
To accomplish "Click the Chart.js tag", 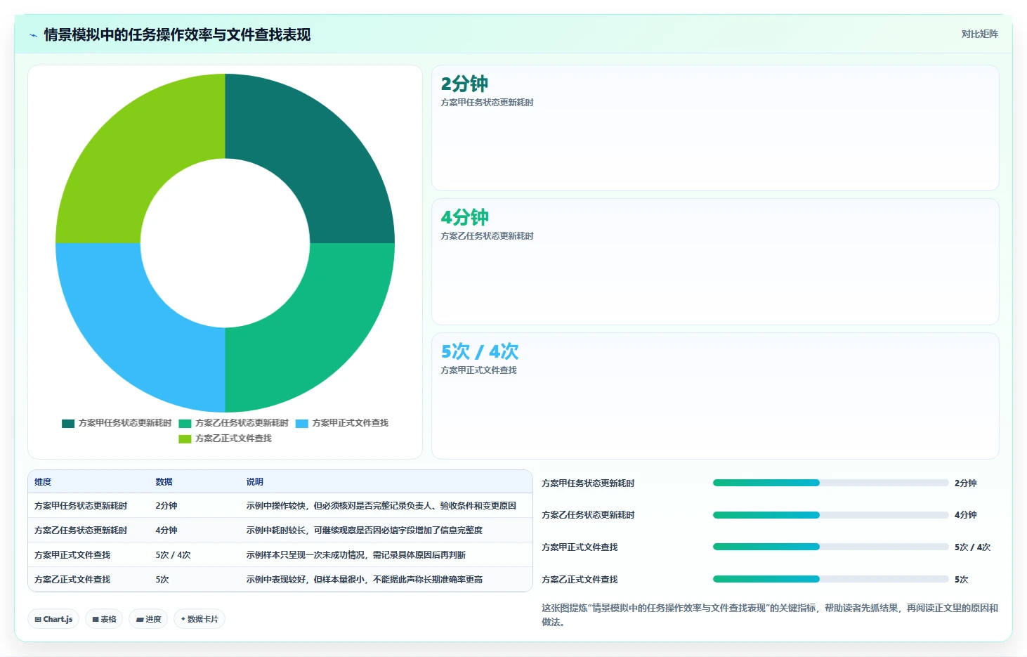I will (53, 619).
